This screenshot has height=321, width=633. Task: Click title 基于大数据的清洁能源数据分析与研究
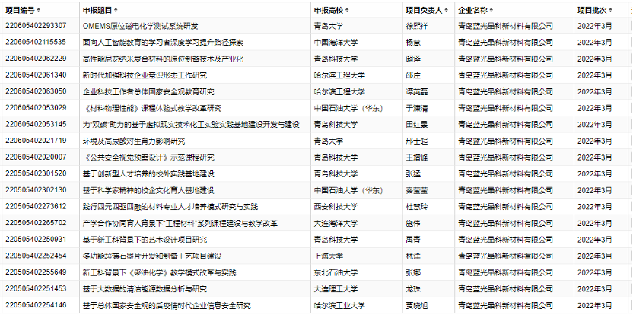(145, 289)
